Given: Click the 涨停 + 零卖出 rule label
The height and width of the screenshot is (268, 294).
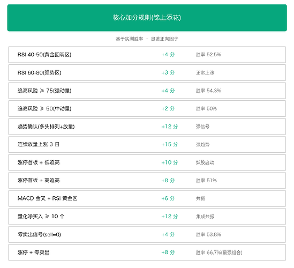Looking at the screenshot, I should point(33,252).
